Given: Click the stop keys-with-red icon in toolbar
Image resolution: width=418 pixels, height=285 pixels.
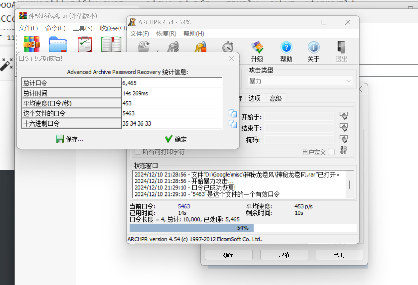Looking at the screenshot, I should (201, 47).
